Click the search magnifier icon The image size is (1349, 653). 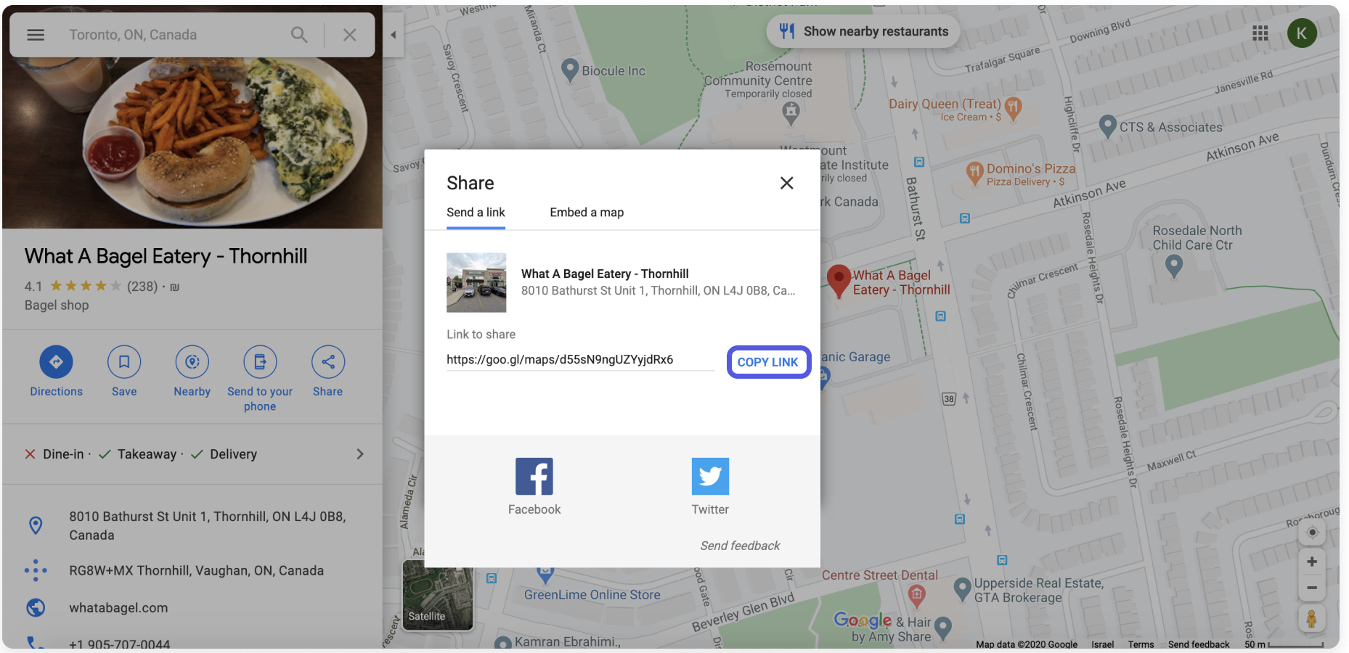tap(299, 35)
